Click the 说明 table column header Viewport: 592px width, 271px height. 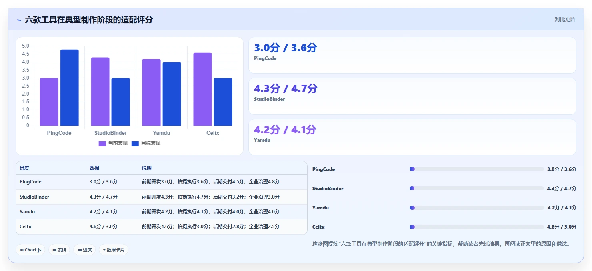(147, 168)
